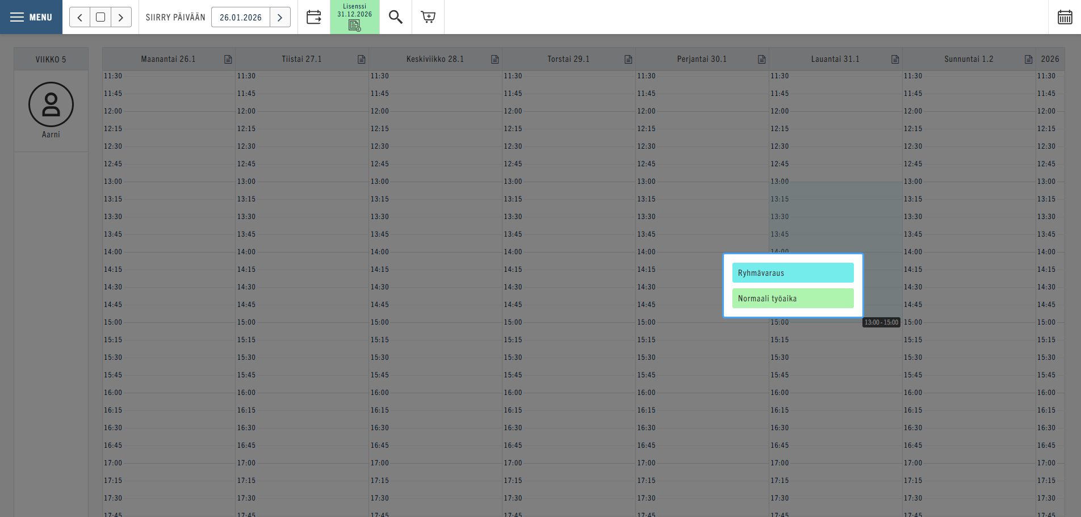
Task: Click the date field 26.01.2026
Action: click(x=241, y=18)
